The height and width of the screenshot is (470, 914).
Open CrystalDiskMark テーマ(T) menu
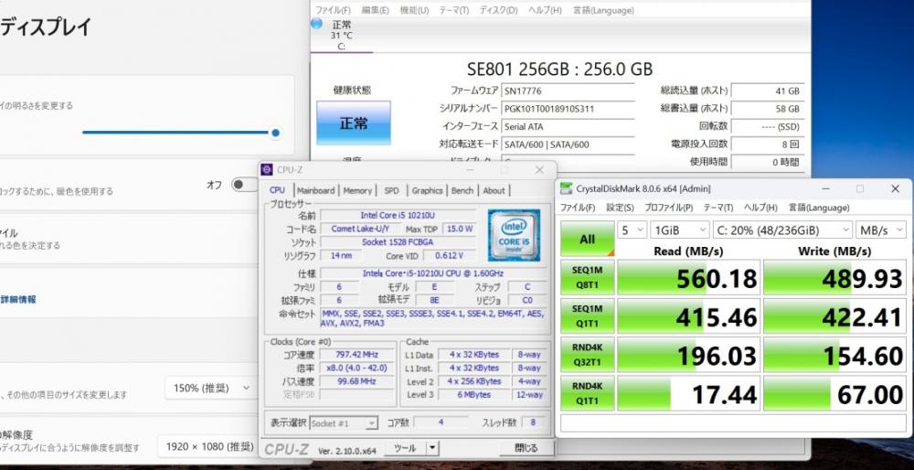click(718, 208)
